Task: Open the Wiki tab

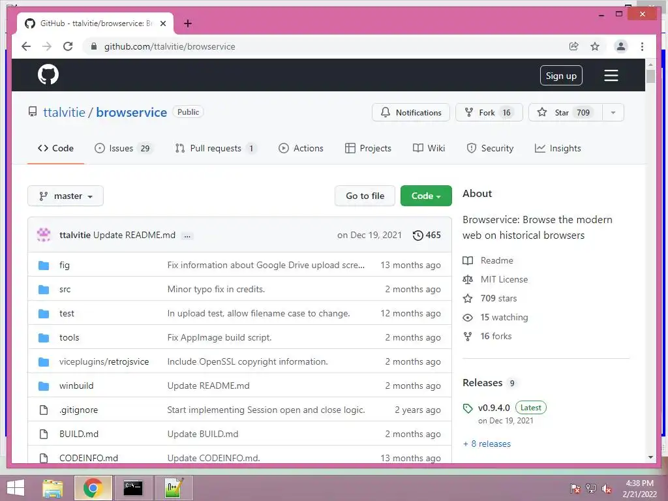Action: tap(429, 148)
